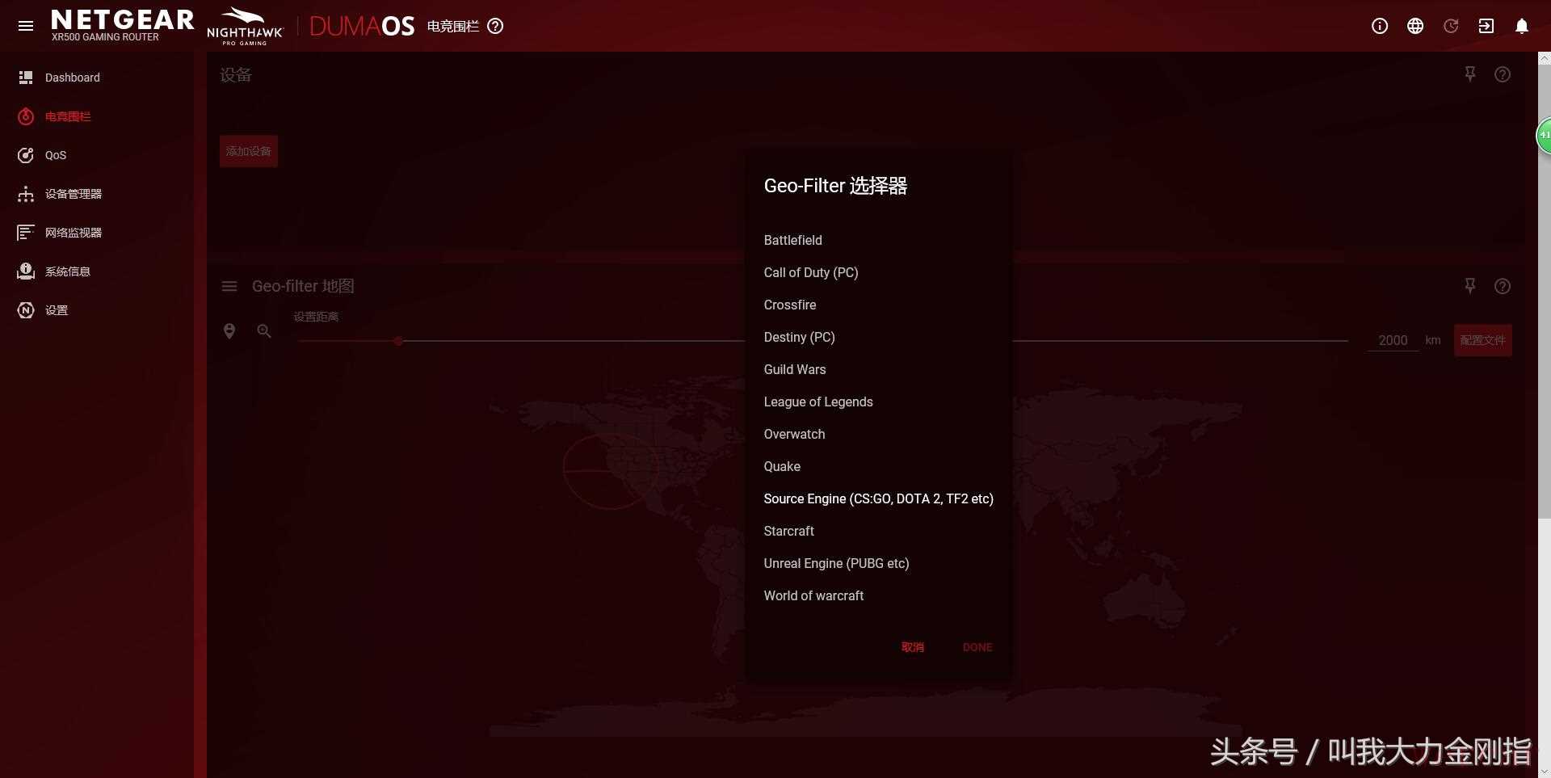The width and height of the screenshot is (1551, 778).
Task: Click the refresh/reboot icon in top bar
Action: tap(1451, 26)
